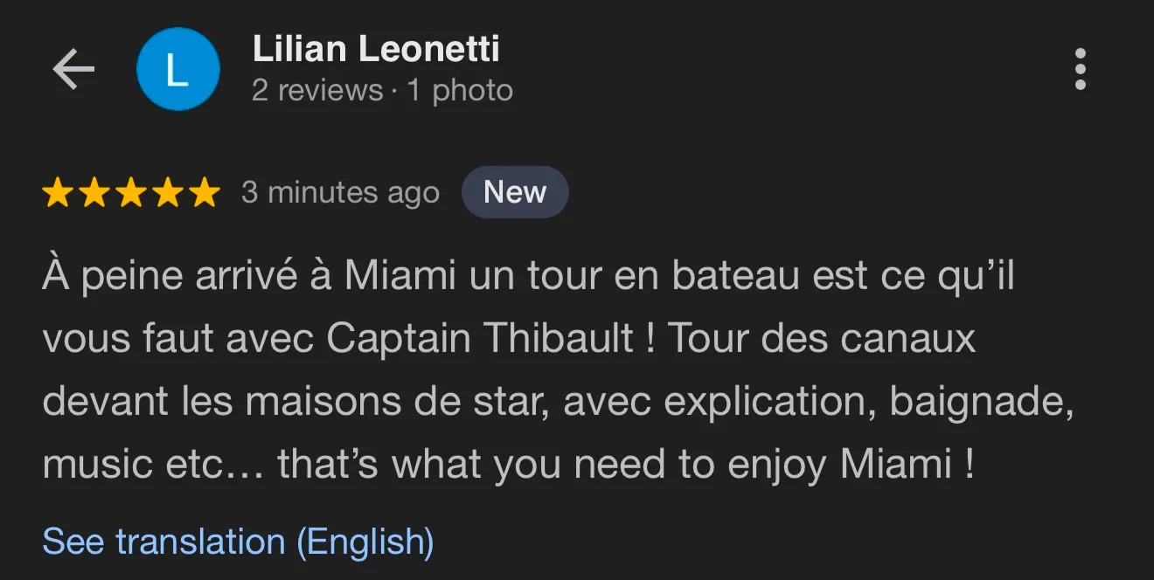Go back using the left arrow
This screenshot has width=1154, height=580.
[x=73, y=69]
